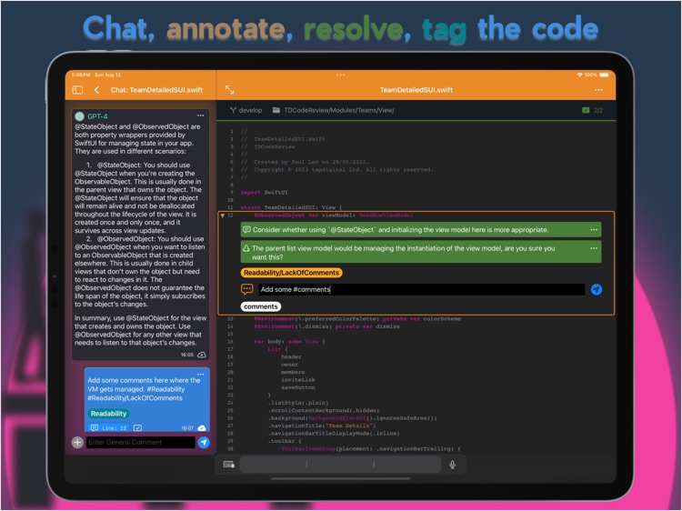
Task: Click the Enter General Comment field
Action: tap(140, 442)
